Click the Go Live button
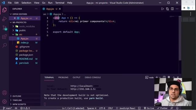196x110 pixels. [x=149, y=108]
